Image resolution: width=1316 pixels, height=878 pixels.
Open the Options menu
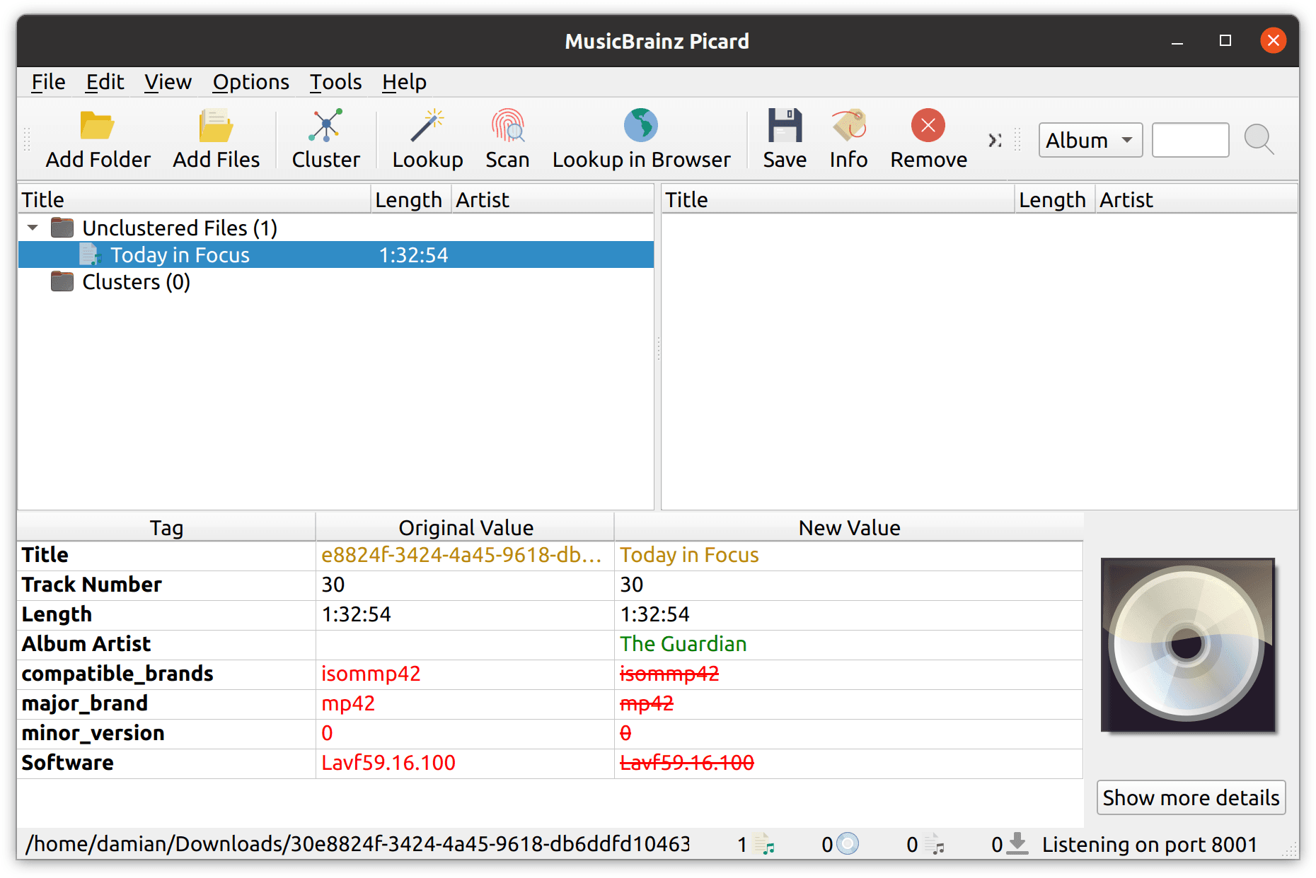pos(250,82)
